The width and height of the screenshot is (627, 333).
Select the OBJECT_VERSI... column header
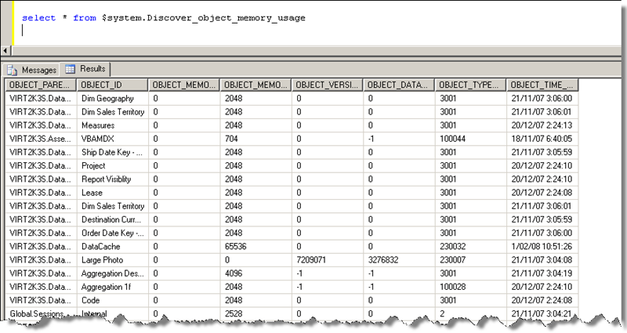pos(327,85)
